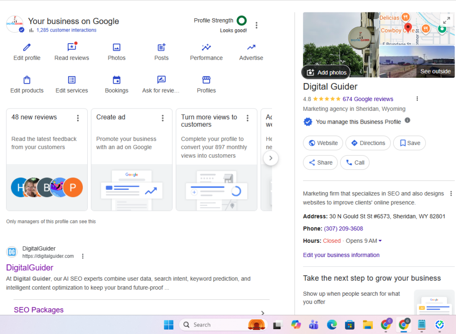Open options menu on Create ad card
This screenshot has width=456, height=334.
click(163, 118)
